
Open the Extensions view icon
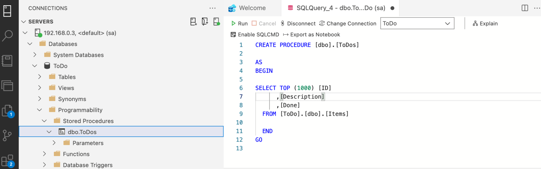[x=7, y=161]
